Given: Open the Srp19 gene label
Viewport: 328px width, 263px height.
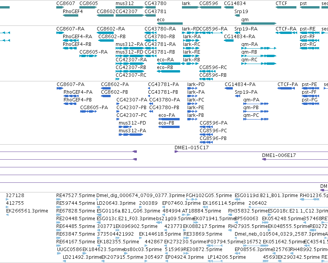Looking at the screenshot, I should coord(241,12).
